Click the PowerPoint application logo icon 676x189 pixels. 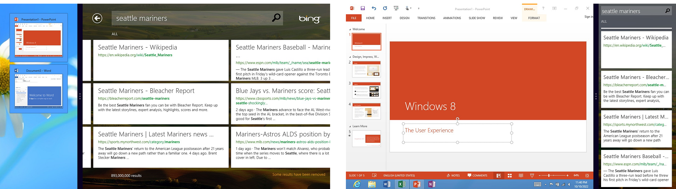pos(352,8)
